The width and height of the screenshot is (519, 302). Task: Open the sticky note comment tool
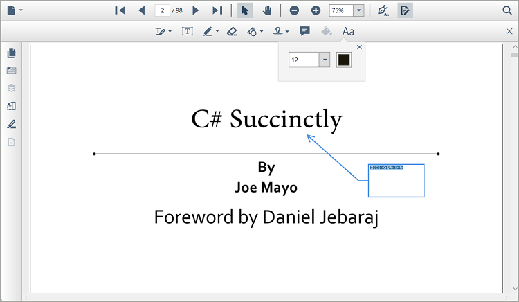[304, 31]
